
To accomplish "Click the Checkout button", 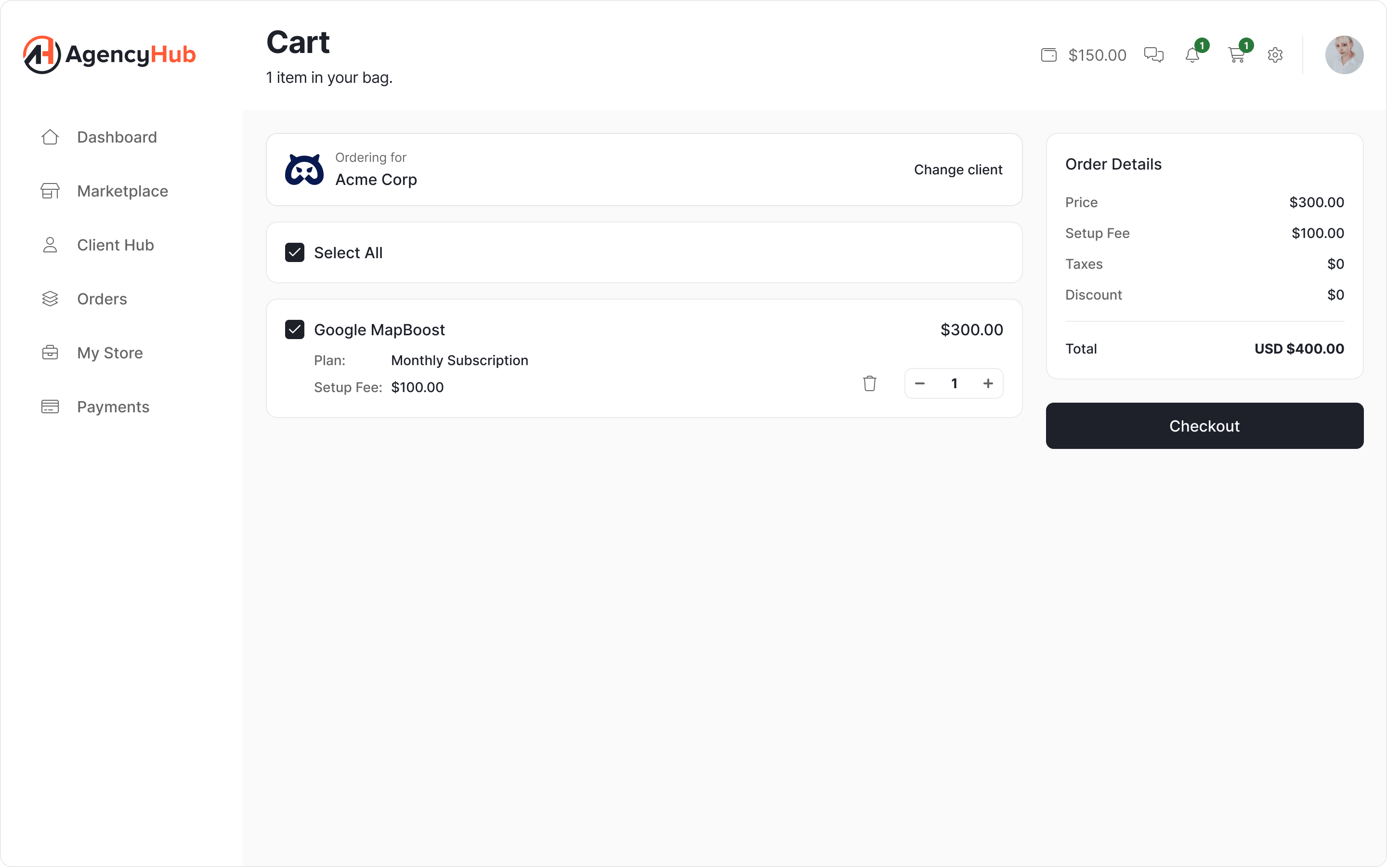I will (1204, 425).
